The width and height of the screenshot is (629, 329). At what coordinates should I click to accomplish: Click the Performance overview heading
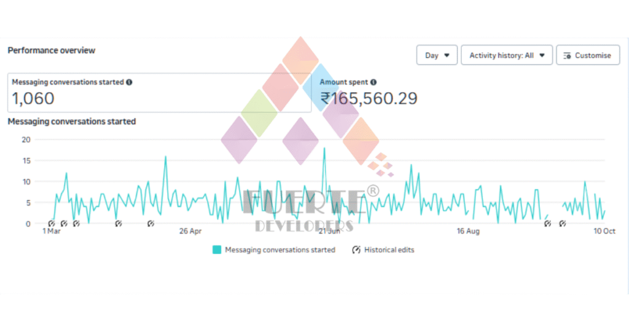pos(51,50)
